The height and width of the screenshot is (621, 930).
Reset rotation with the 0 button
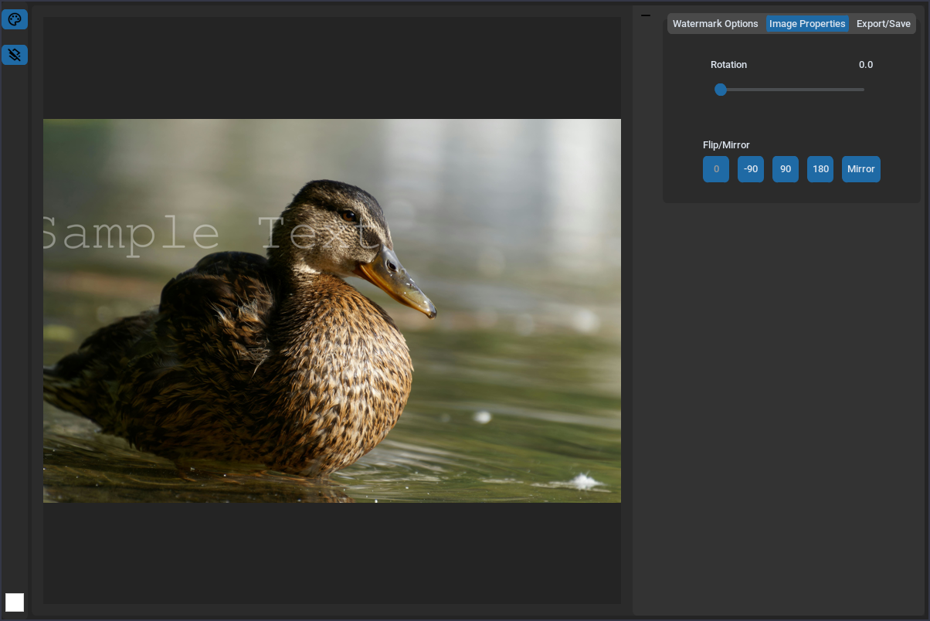(x=716, y=169)
